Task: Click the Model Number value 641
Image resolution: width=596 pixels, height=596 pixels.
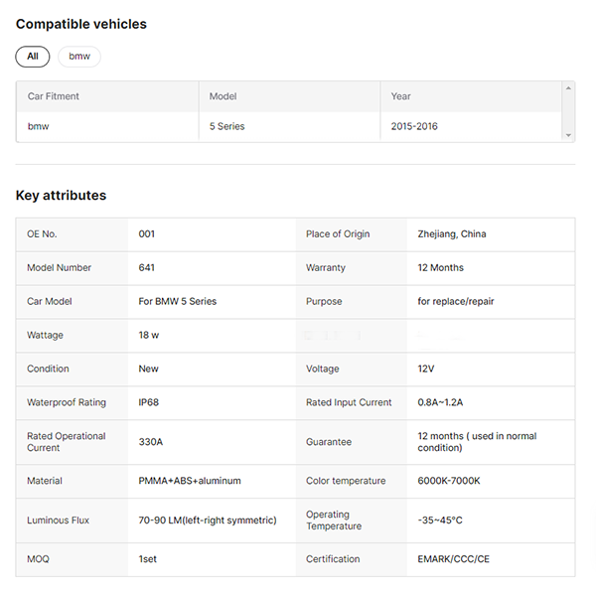Action: (x=147, y=268)
